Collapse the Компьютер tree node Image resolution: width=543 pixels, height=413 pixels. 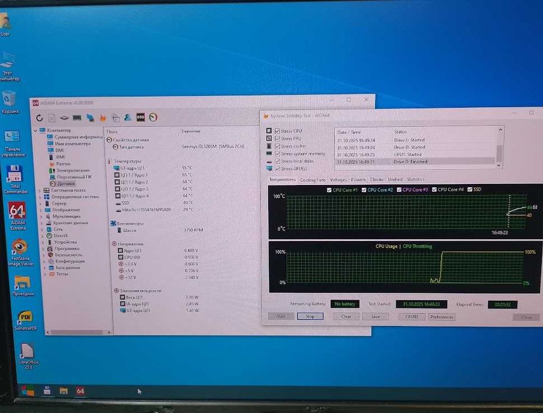35,131
